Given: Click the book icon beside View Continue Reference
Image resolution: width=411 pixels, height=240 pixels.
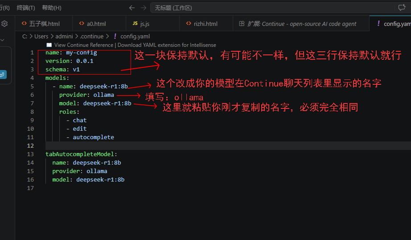Looking at the screenshot, I should (49, 45).
